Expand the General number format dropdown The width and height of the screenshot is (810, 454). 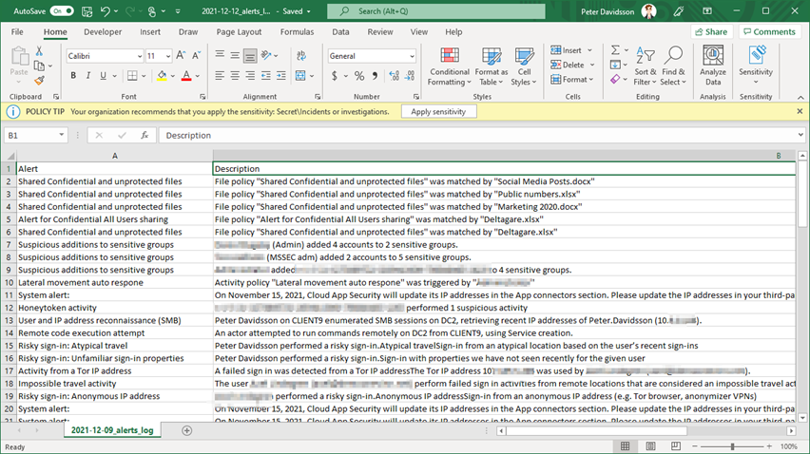411,56
